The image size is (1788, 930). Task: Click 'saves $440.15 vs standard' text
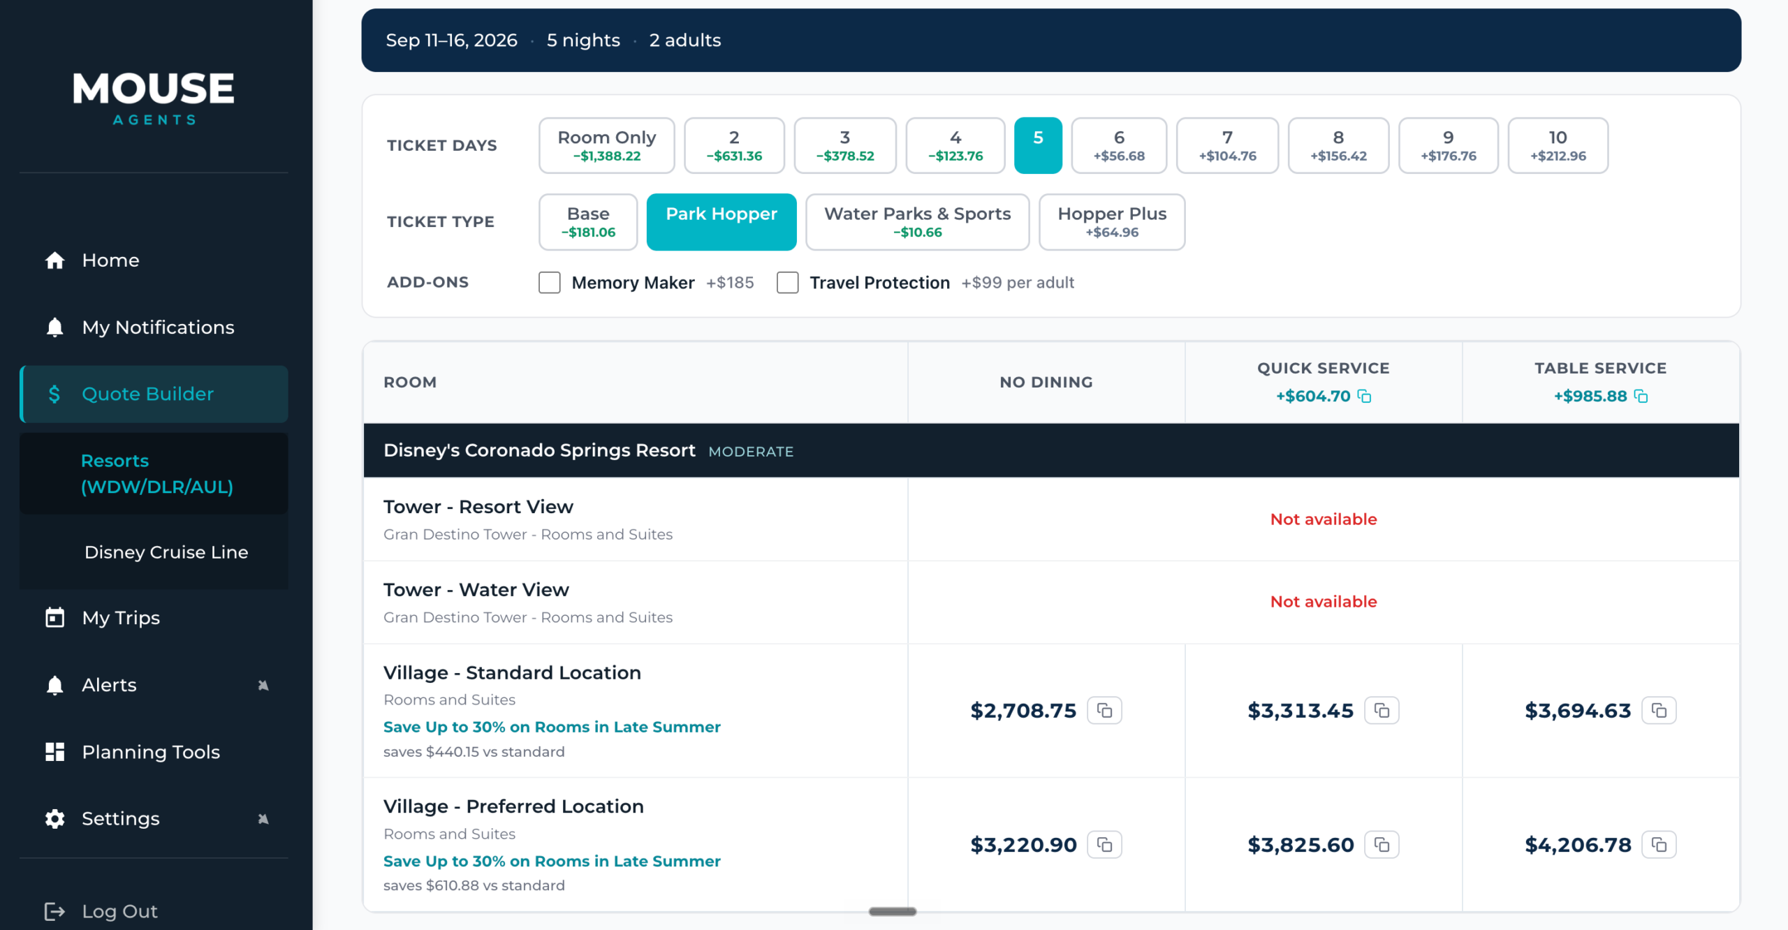[x=474, y=752]
